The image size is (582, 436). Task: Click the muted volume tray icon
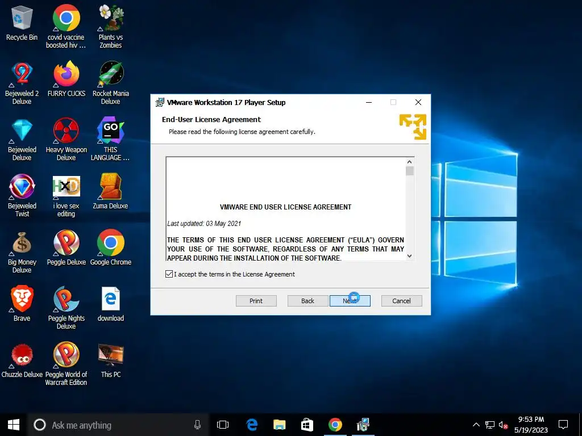(x=503, y=425)
